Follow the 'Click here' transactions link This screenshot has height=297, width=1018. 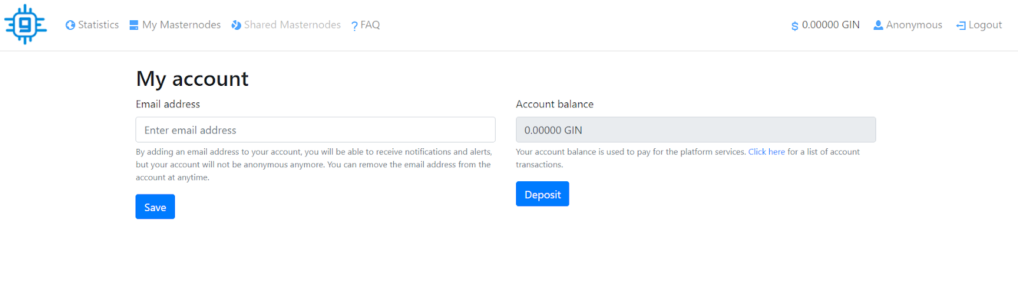click(x=766, y=152)
